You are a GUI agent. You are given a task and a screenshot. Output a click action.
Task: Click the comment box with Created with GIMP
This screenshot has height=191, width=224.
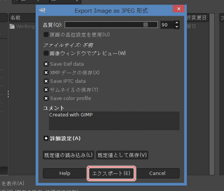114,121
